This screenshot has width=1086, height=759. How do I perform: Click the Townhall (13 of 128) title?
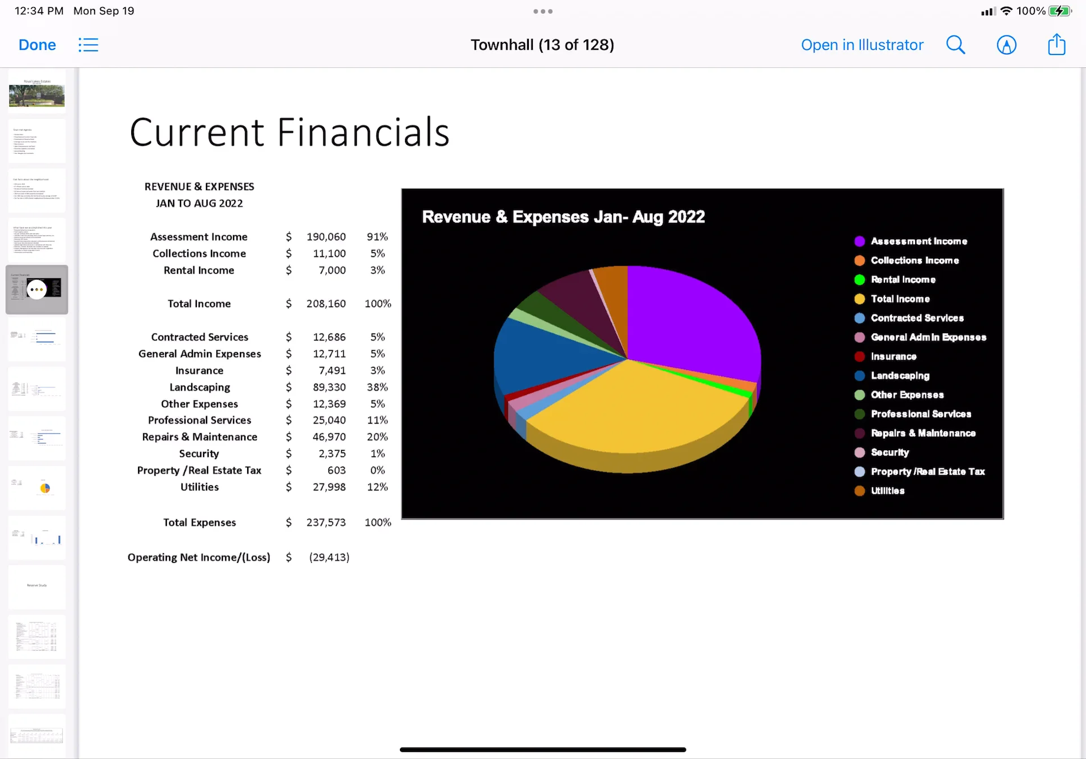[542, 45]
